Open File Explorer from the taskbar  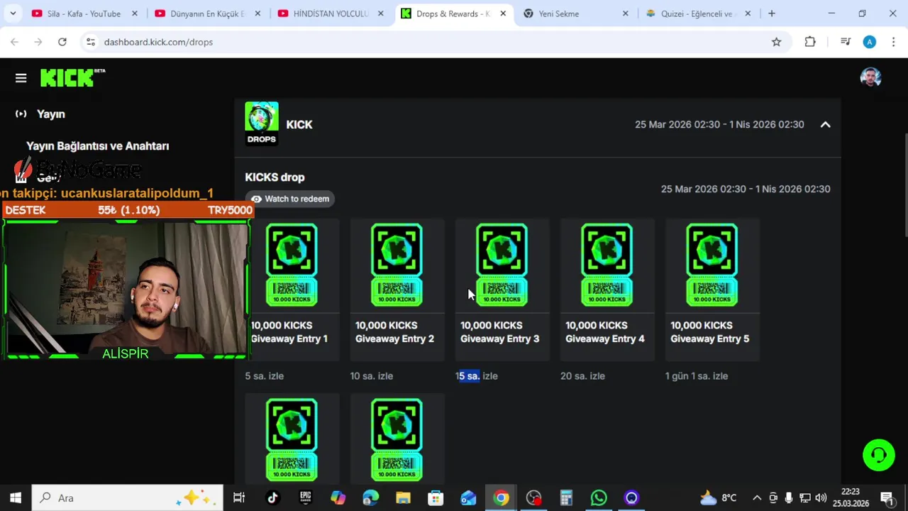pyautogui.click(x=403, y=498)
